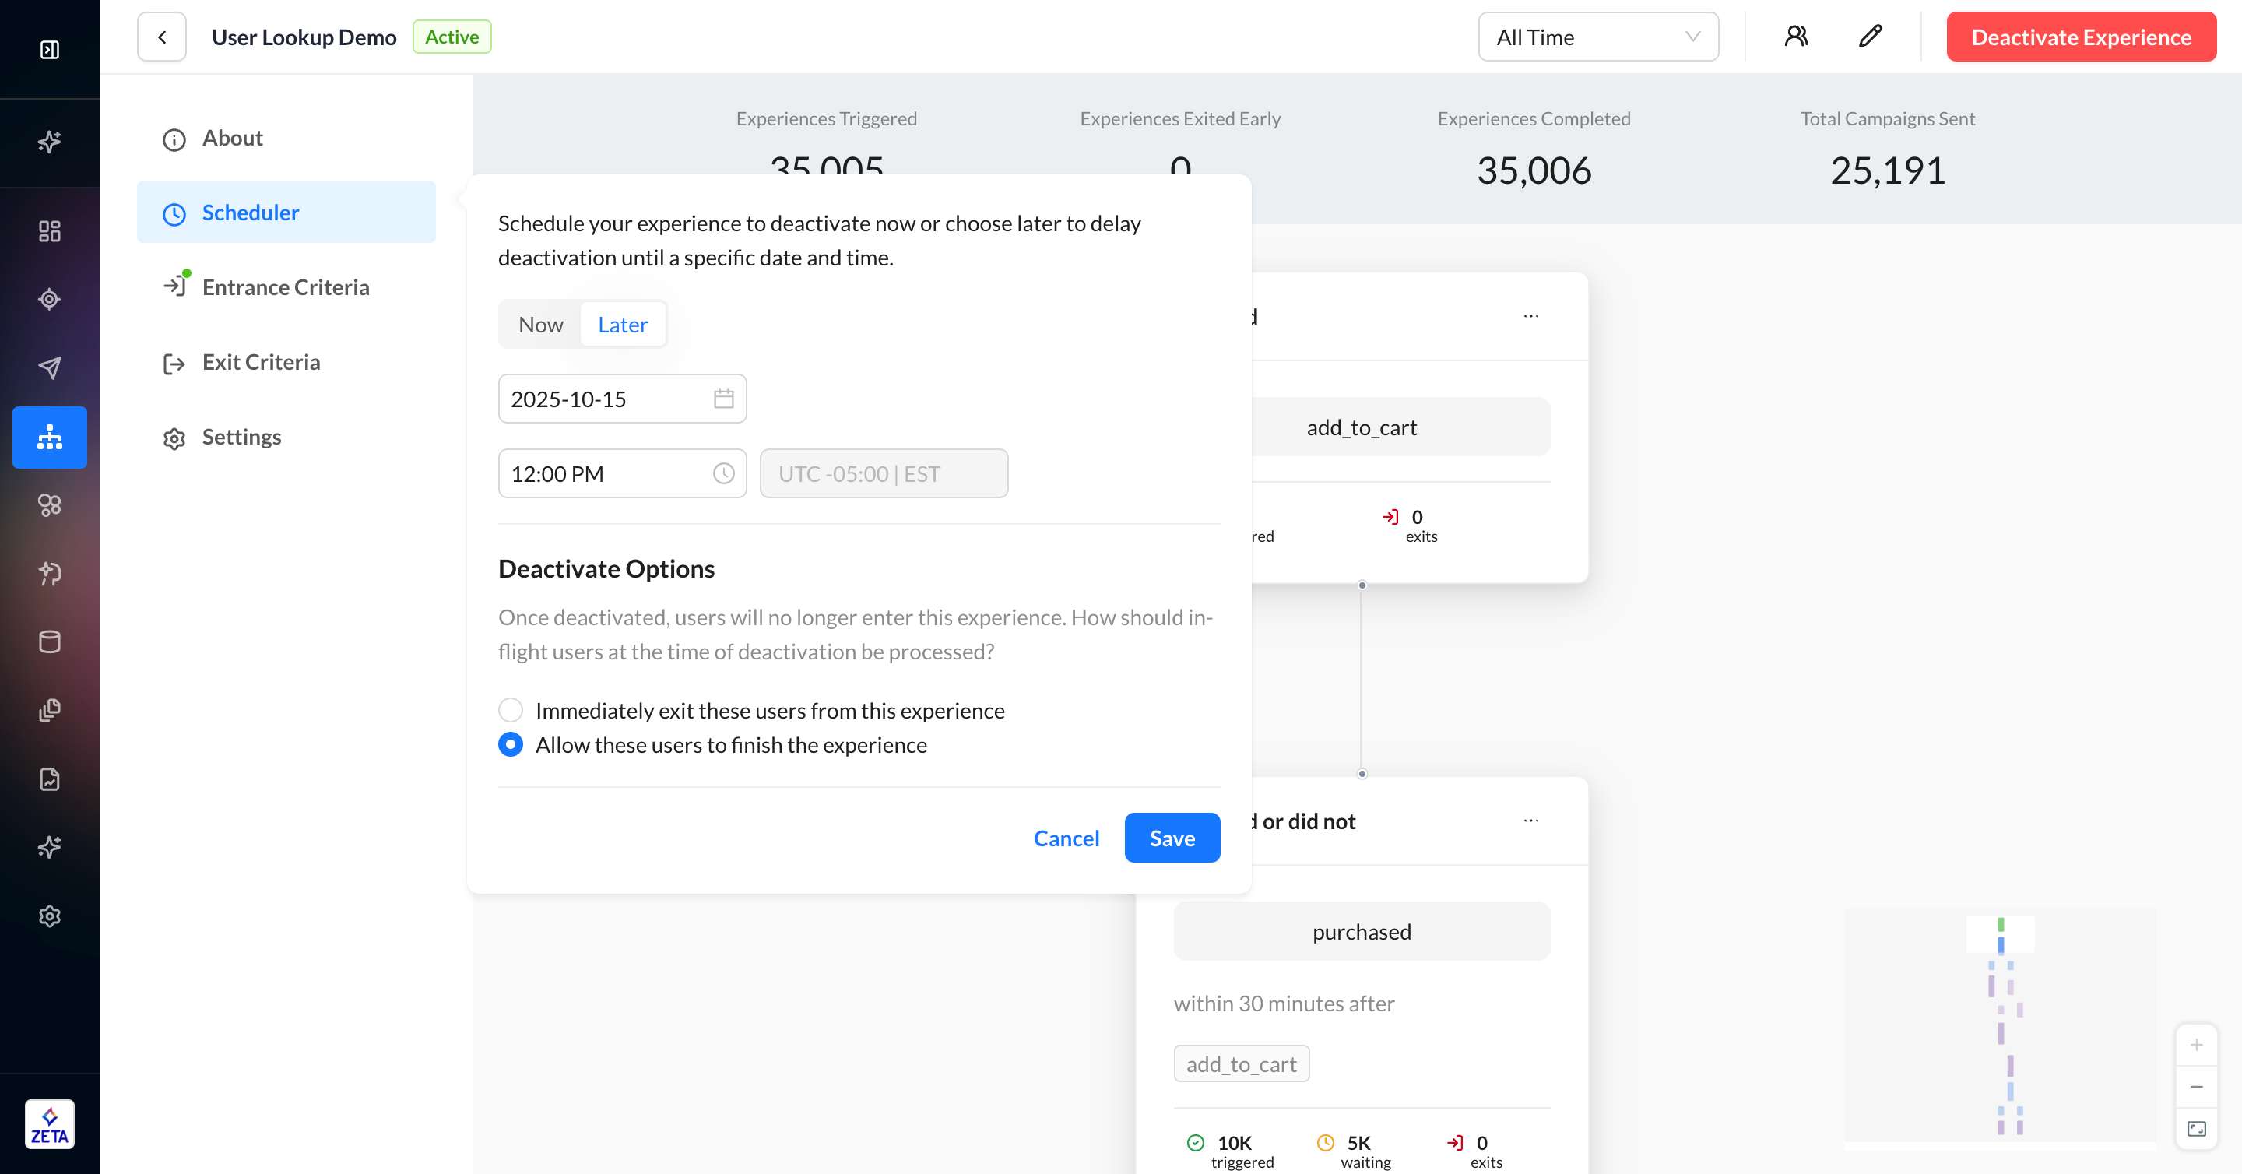The height and width of the screenshot is (1174, 2242).
Task: Open the audience users icon in header
Action: (1795, 37)
